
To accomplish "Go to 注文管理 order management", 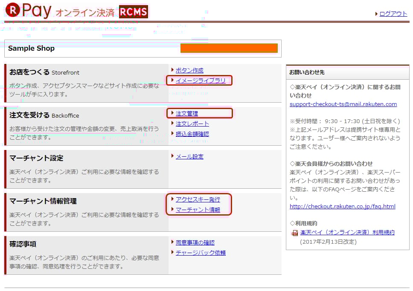I will tap(187, 113).
